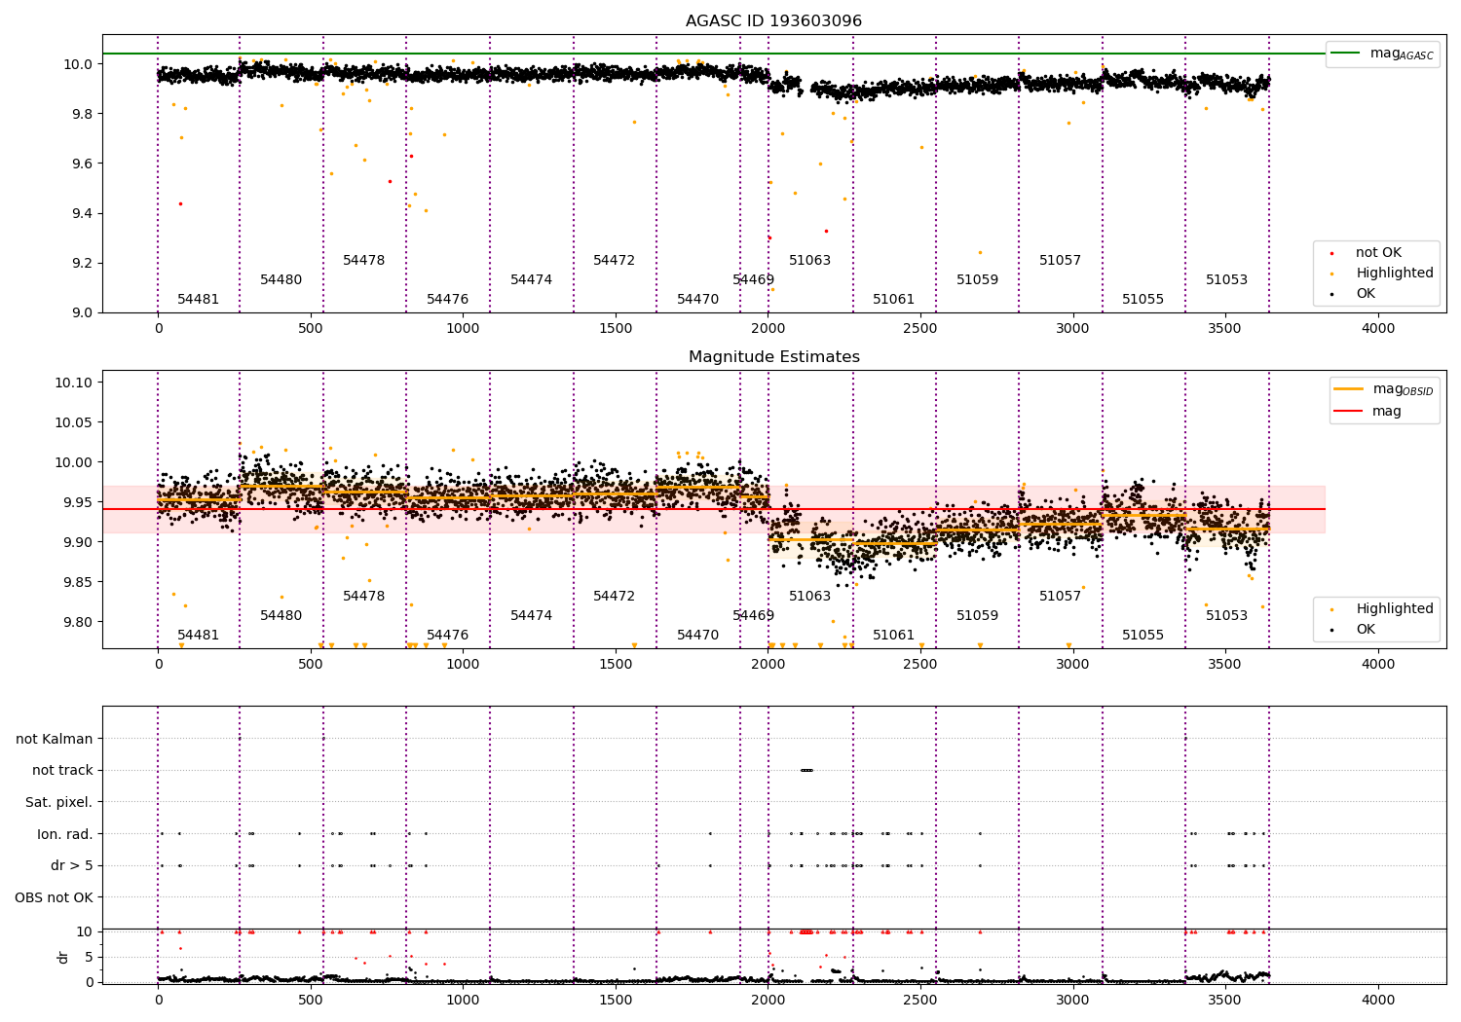The height and width of the screenshot is (1022, 1461).
Task: Click y-axis tick '5' on dr axis
Action: pos(89,957)
